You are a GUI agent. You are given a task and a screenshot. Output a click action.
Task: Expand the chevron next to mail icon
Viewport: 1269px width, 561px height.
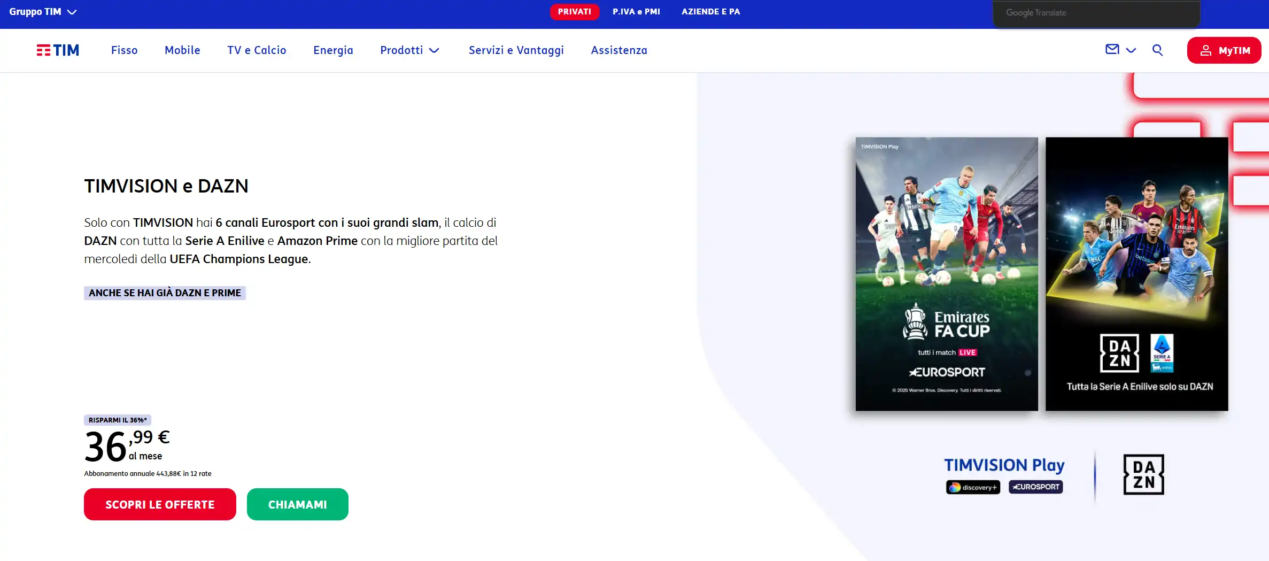pos(1131,50)
